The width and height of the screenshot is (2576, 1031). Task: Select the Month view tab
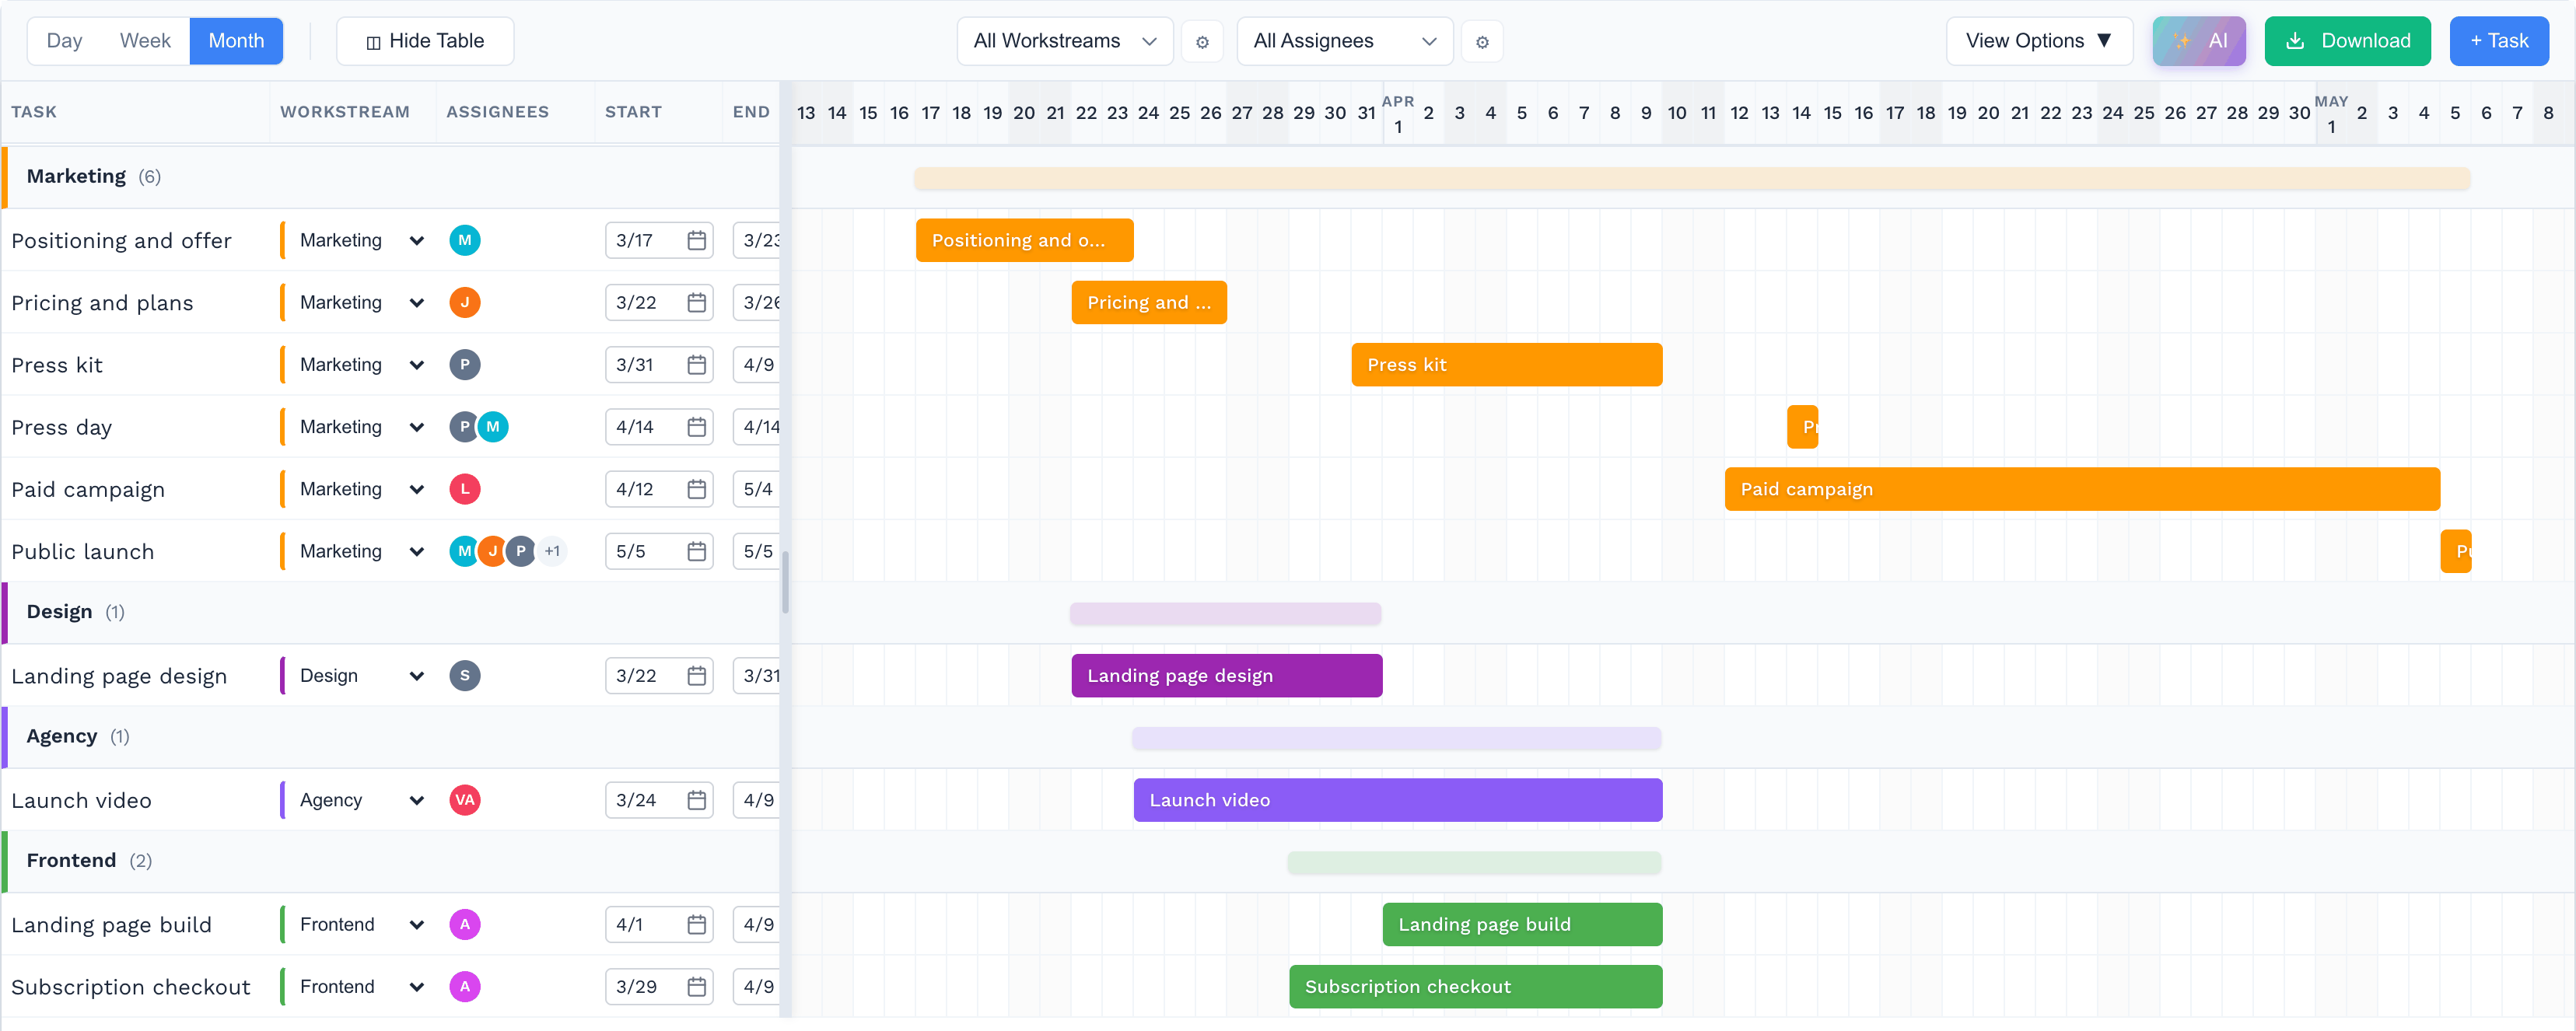pyautogui.click(x=236, y=41)
